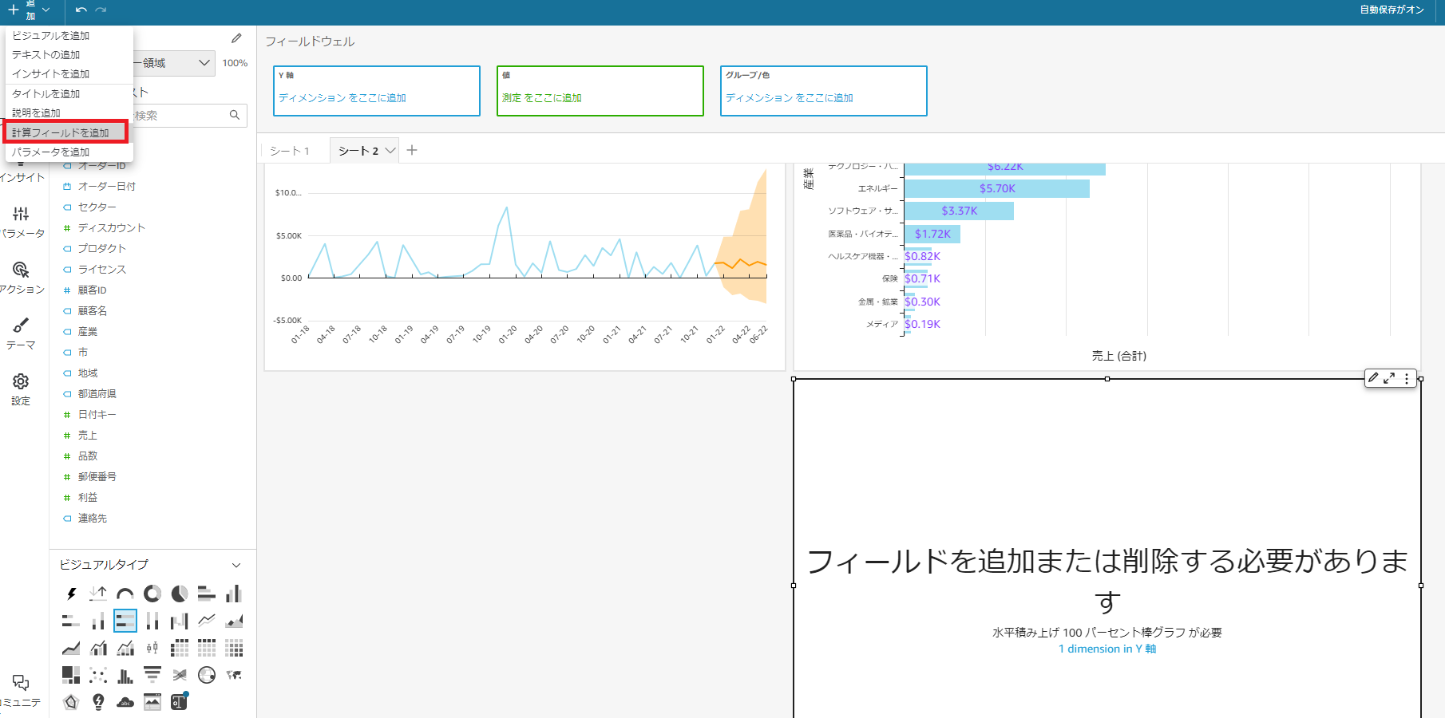The width and height of the screenshot is (1445, 718).
Task: Click the 1 dimension in Y 軸 link
Action: [x=1107, y=649]
